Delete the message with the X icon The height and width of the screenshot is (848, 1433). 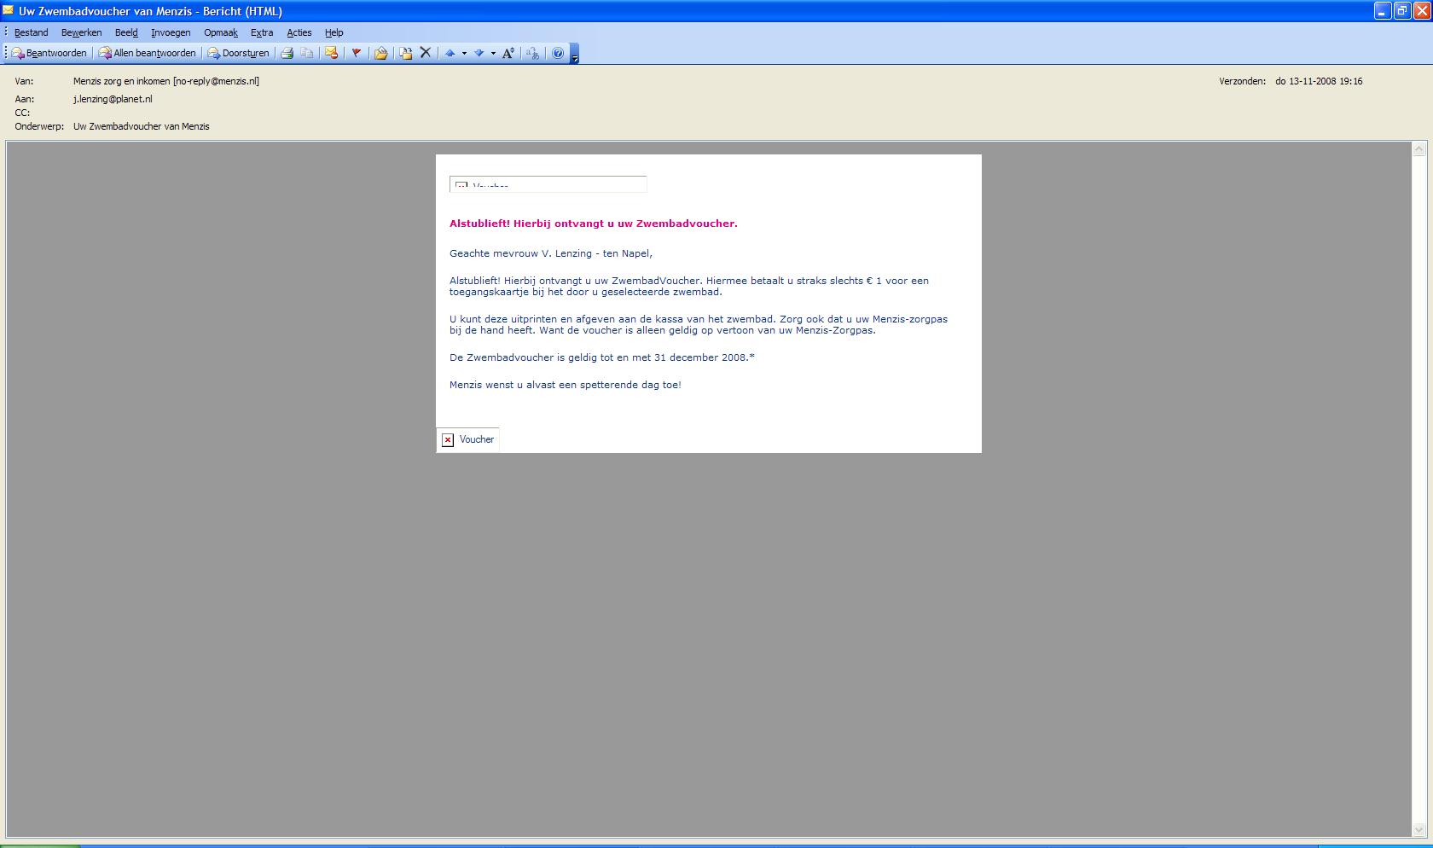pos(425,53)
